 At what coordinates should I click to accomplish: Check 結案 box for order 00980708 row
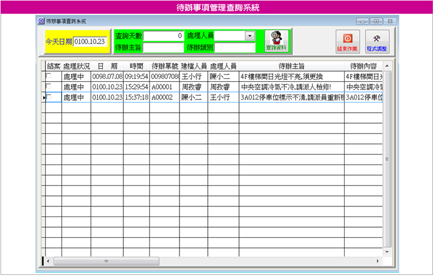49,76
